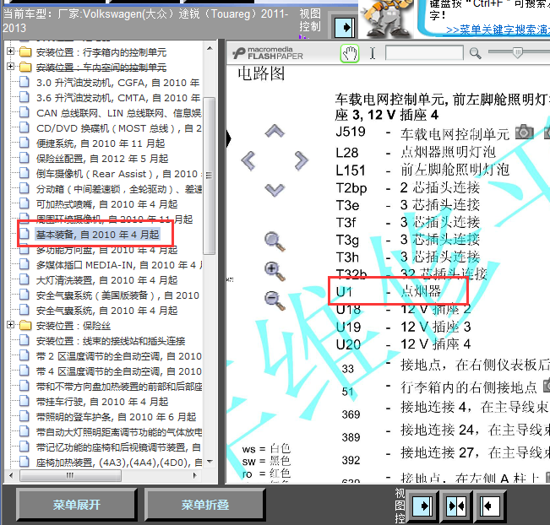Open 安装位置：线束的接线站和插头连接 entry
Viewport: 550px width, 525px height.
pos(111,341)
